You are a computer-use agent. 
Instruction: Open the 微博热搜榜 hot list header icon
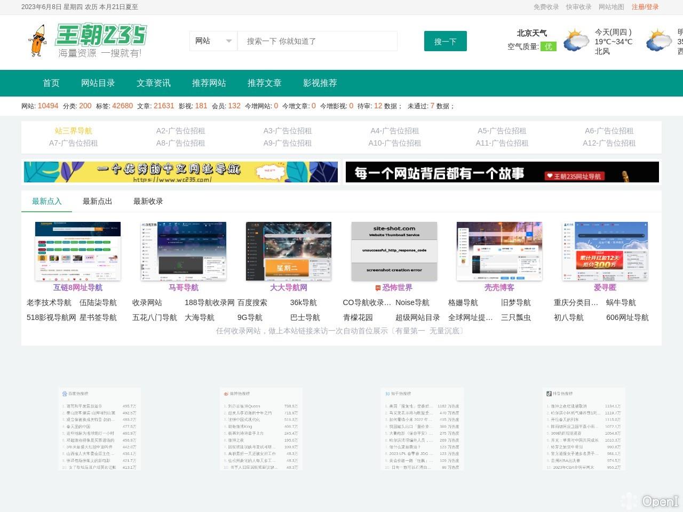226,394
